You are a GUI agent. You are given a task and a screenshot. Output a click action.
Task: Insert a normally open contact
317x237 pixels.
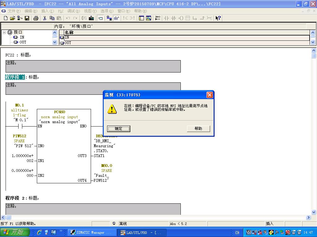(x=166, y=18)
